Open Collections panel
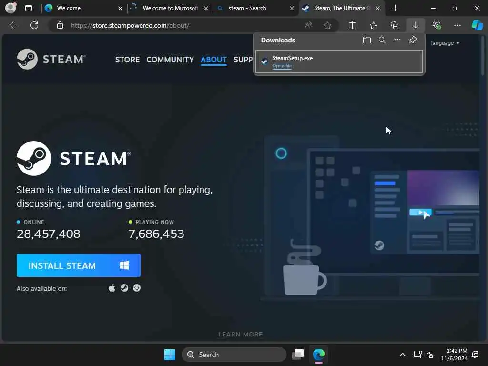Image resolution: width=488 pixels, height=366 pixels. (395, 25)
